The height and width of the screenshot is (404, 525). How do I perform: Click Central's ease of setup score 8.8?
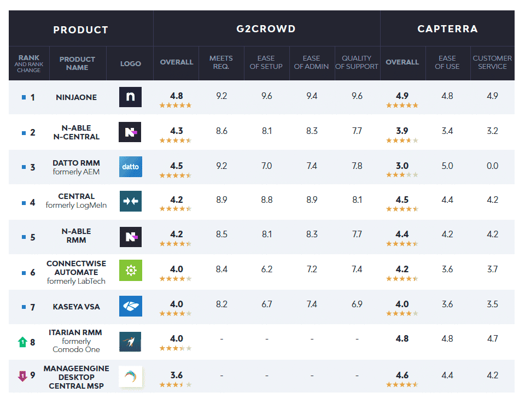tap(267, 200)
